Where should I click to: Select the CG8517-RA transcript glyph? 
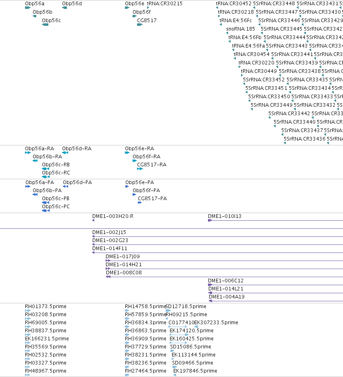[x=140, y=169]
